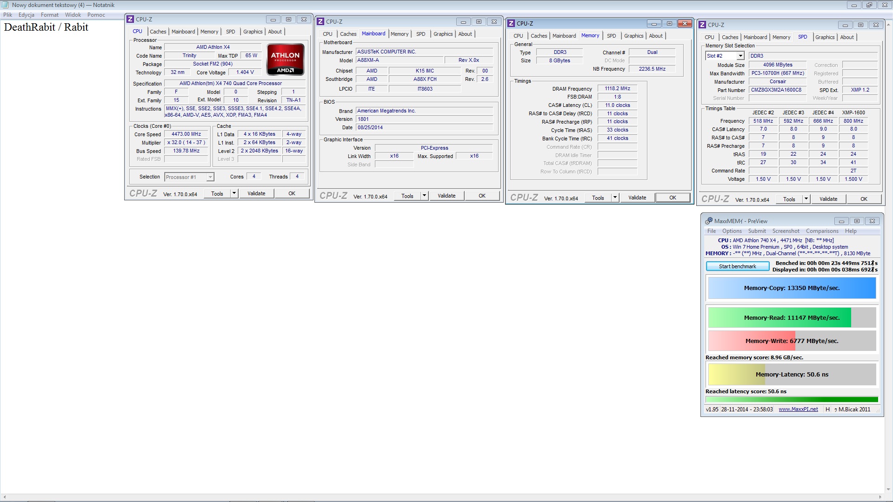The height and width of the screenshot is (502, 893).
Task: Switch to Memory tab in SPD window
Action: tap(781, 37)
